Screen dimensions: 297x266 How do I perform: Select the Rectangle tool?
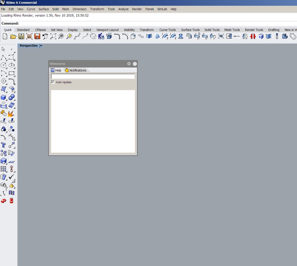(x=12, y=73)
